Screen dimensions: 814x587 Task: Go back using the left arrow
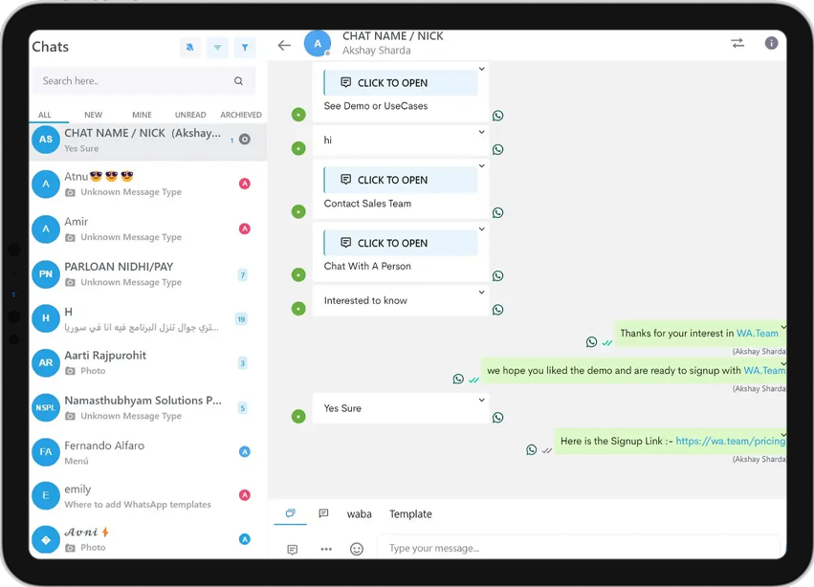284,45
